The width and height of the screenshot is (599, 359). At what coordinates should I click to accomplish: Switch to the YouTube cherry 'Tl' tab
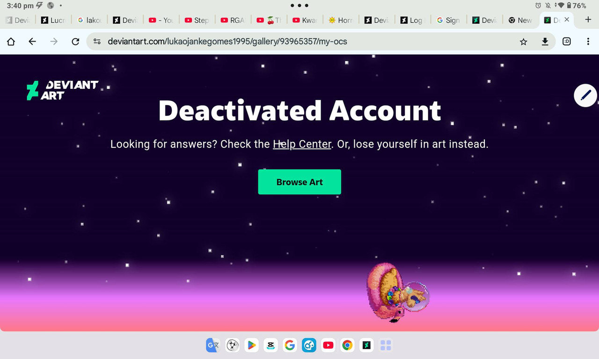(269, 20)
